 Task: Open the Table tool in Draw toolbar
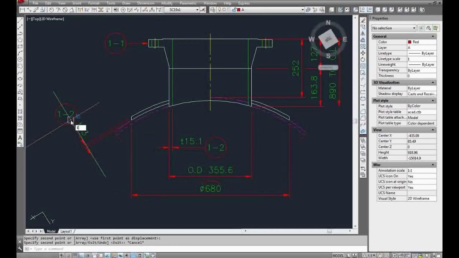[20, 131]
